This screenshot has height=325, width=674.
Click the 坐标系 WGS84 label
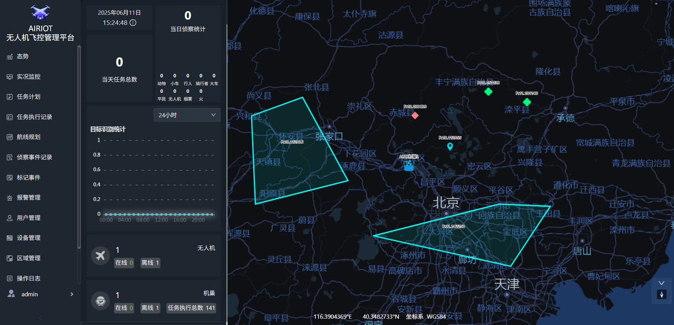coord(425,317)
